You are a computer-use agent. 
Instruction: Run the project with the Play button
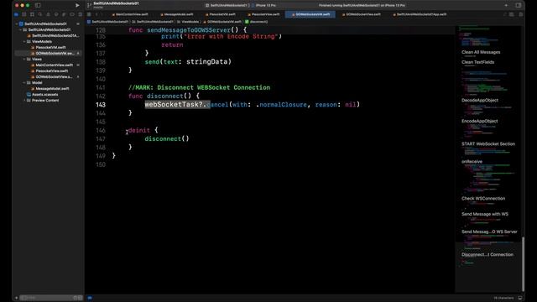pos(77,5)
